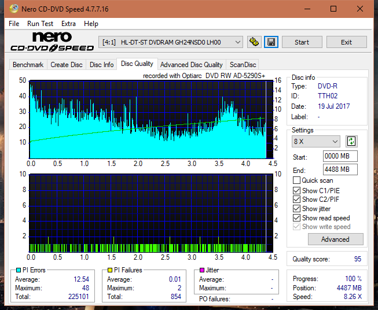Click the Nero app icon in title bar
The image size is (378, 310).
[x=14, y=9]
